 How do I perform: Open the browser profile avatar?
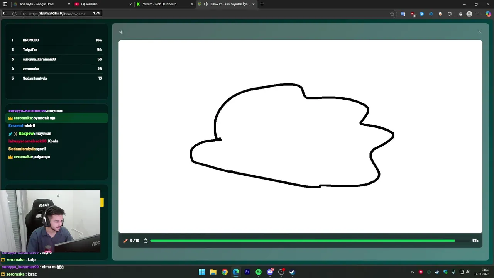[469, 14]
